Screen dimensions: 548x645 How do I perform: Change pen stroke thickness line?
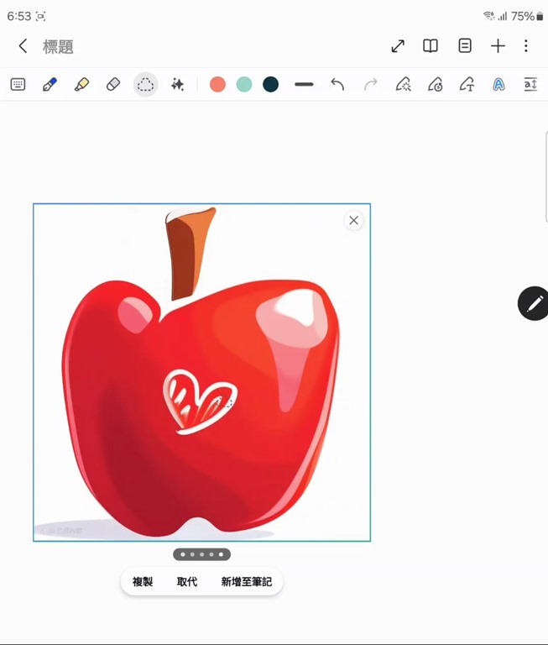305,84
